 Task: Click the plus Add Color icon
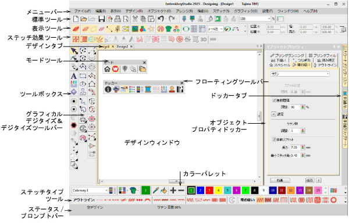pos(173,190)
